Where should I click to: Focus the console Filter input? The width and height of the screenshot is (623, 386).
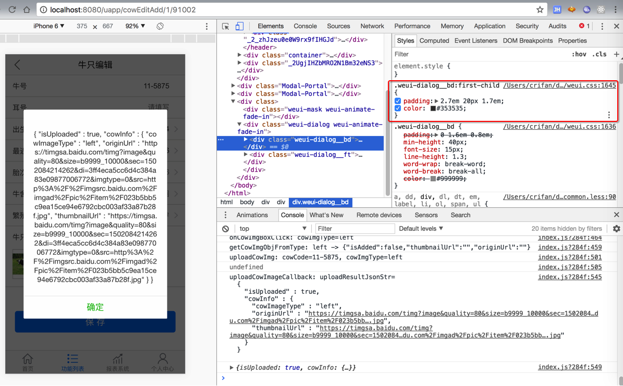pyautogui.click(x=355, y=229)
